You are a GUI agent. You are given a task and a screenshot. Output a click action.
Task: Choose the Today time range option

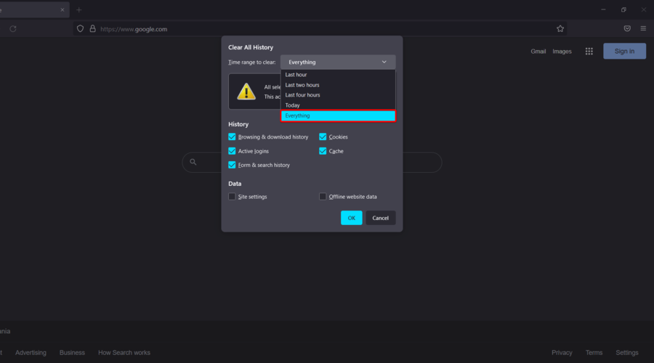coord(292,105)
